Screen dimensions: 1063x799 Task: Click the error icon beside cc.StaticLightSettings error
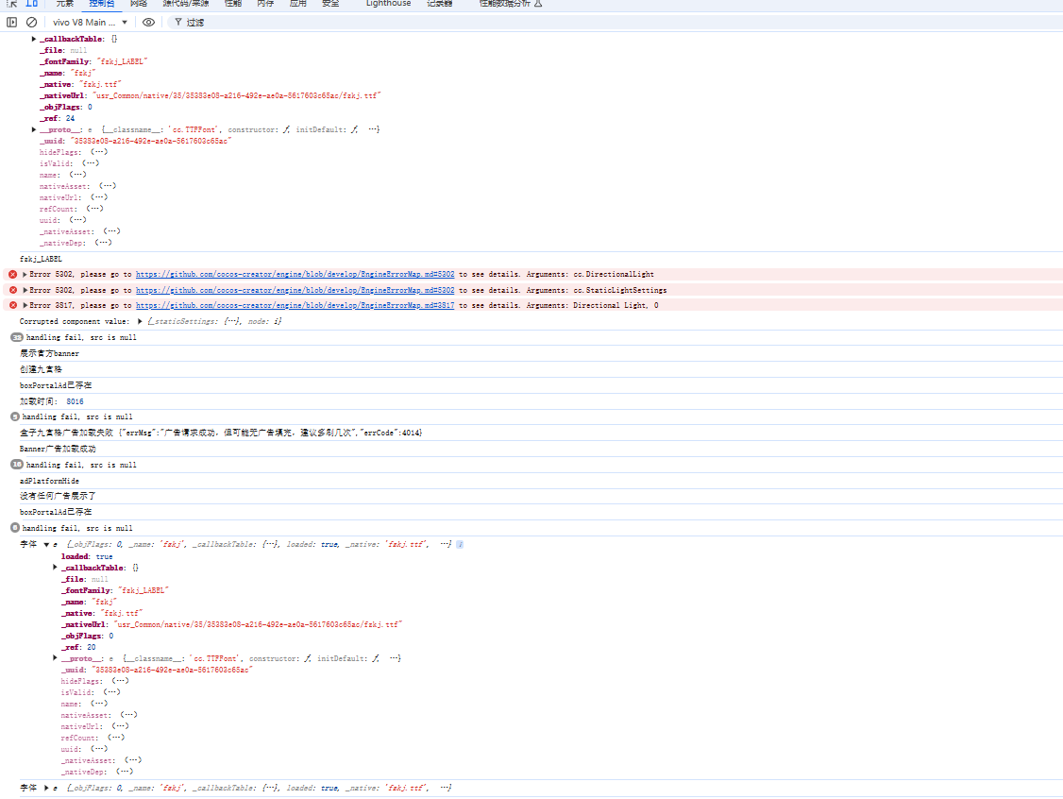tap(13, 290)
